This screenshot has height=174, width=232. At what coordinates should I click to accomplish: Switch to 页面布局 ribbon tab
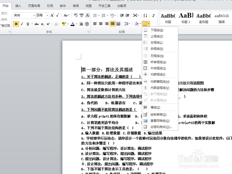(x=34, y=6)
